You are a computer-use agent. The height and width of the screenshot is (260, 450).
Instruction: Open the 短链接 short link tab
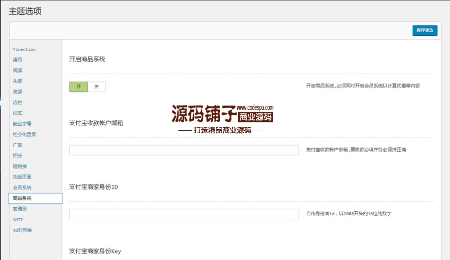pyautogui.click(x=20, y=166)
